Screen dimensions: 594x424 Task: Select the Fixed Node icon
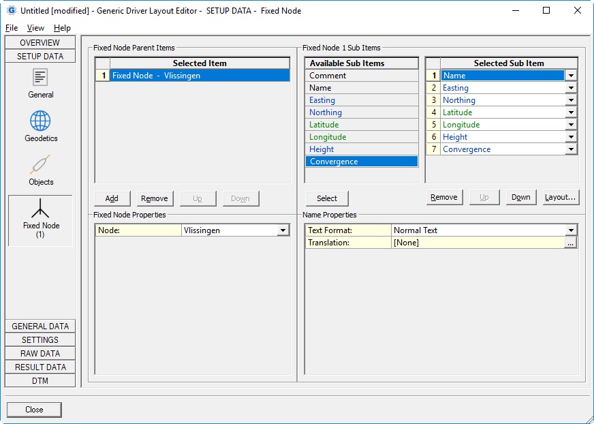tap(41, 209)
